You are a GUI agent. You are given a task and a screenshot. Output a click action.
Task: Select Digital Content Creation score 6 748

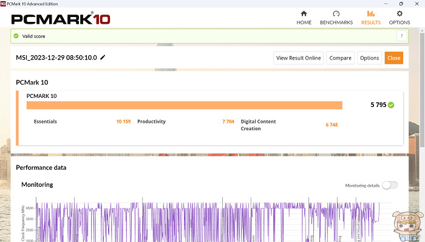tap(331, 125)
